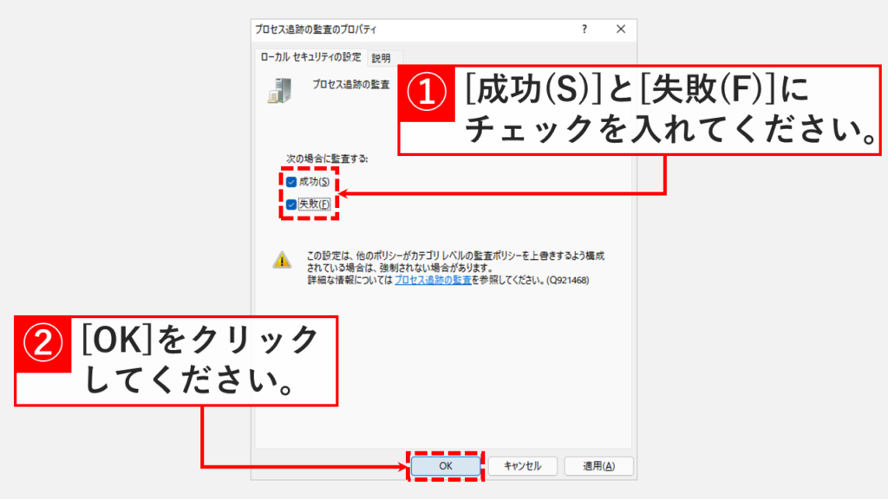Click the dialog title プロセス追跡の監査のプロパティ
The height and width of the screenshot is (499, 888).
click(x=316, y=29)
